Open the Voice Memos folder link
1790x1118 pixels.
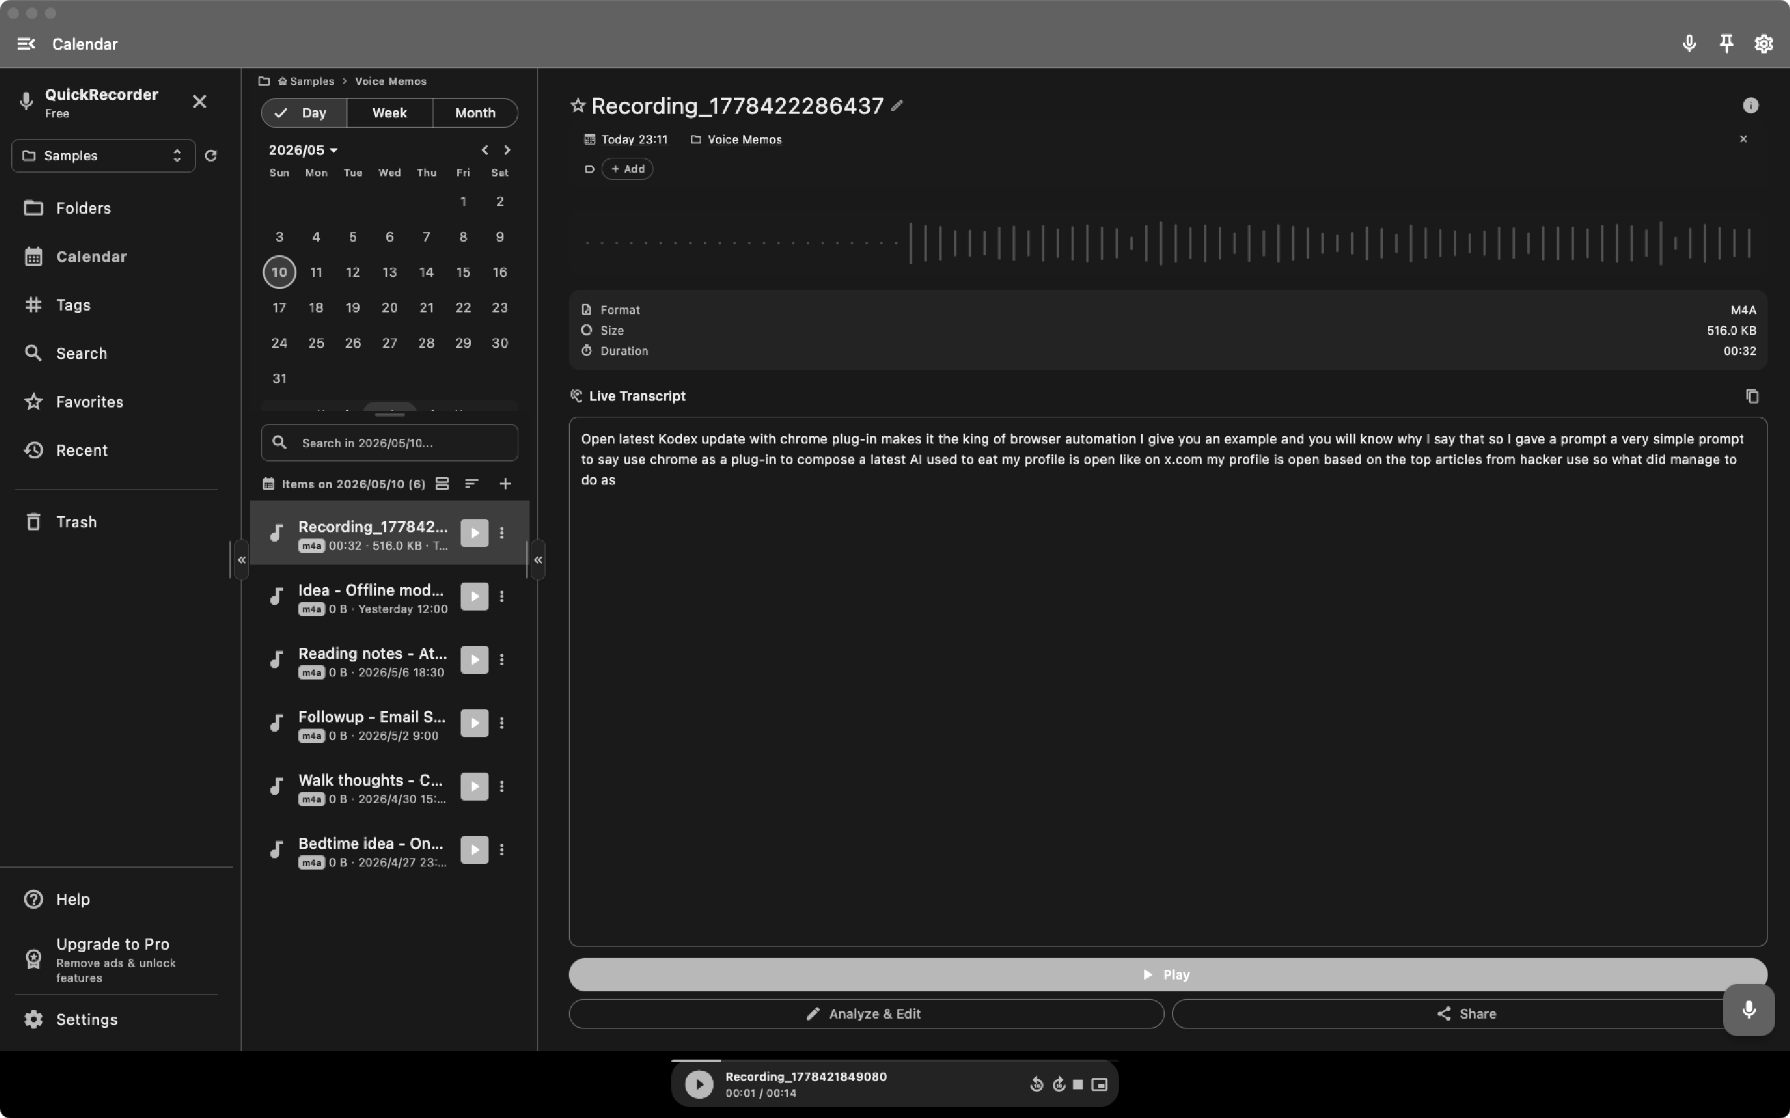[x=744, y=140]
